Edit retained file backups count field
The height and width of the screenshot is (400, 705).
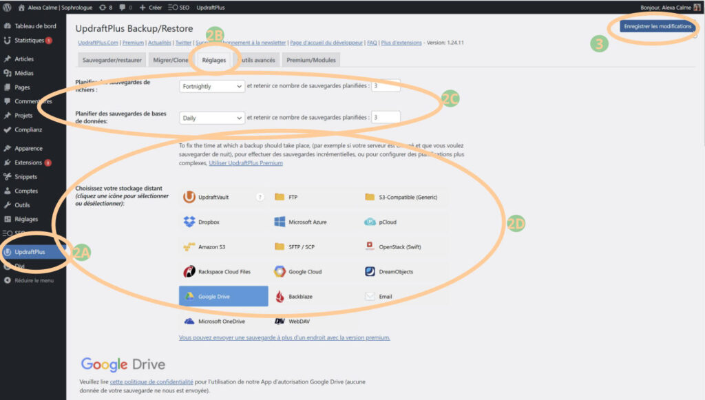(386, 85)
